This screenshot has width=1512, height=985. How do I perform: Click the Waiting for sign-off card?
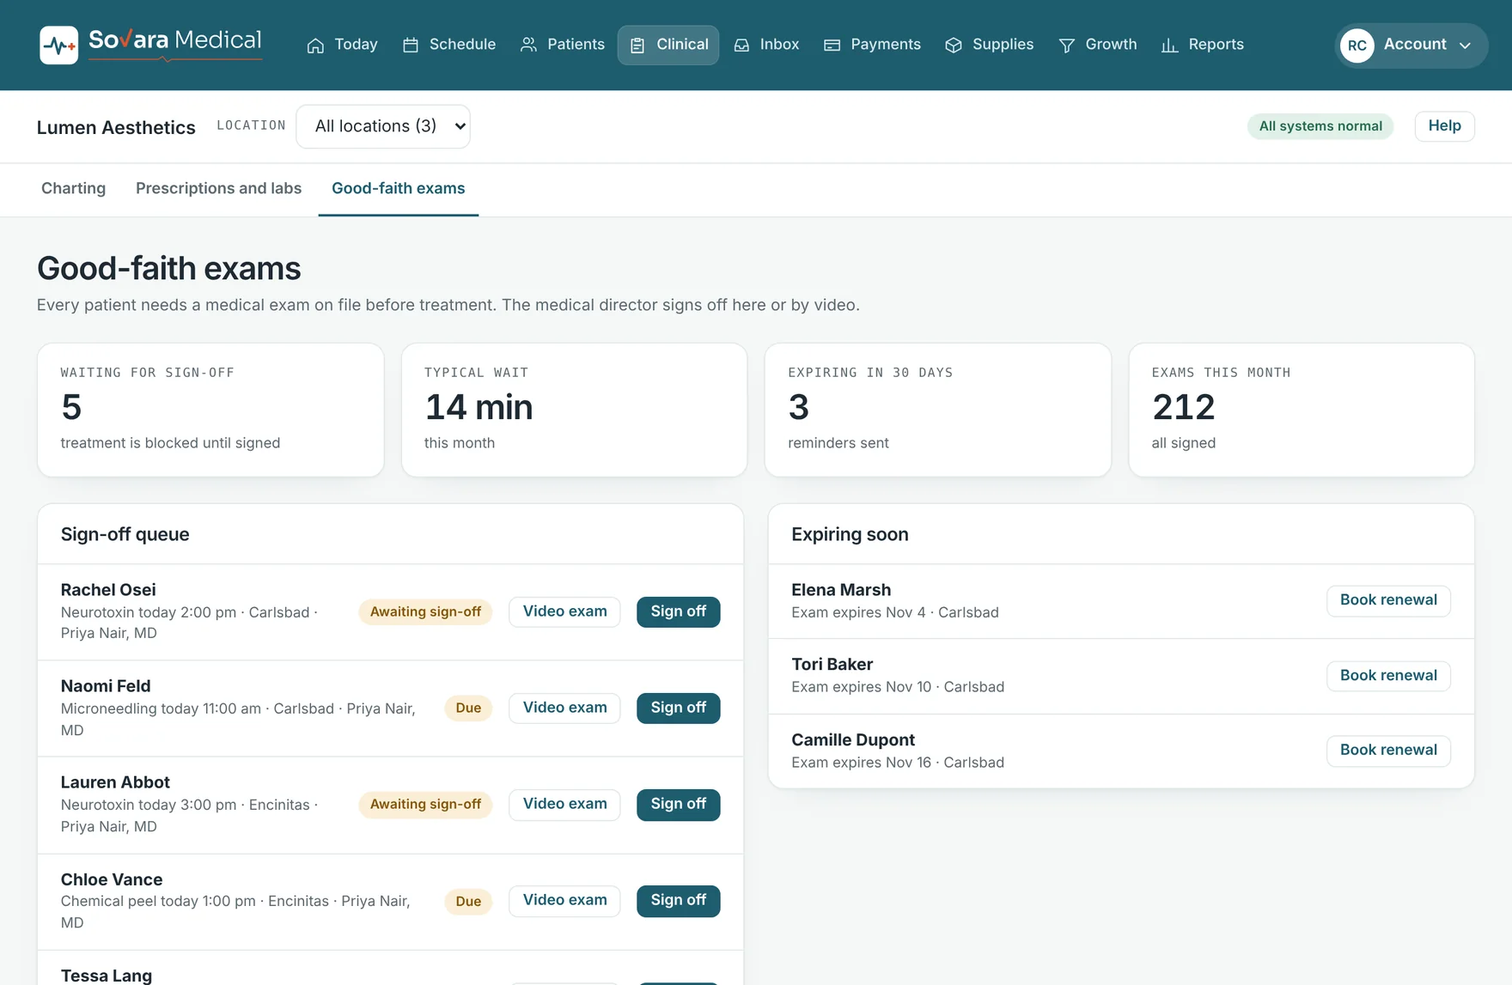coord(210,410)
